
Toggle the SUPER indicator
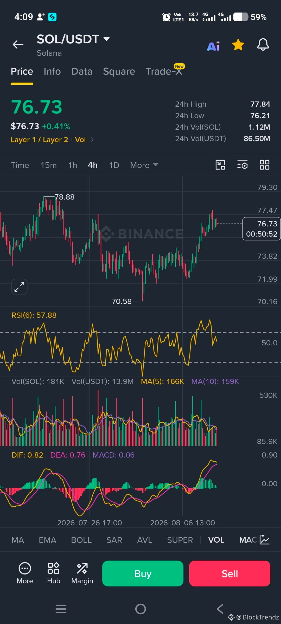click(180, 540)
